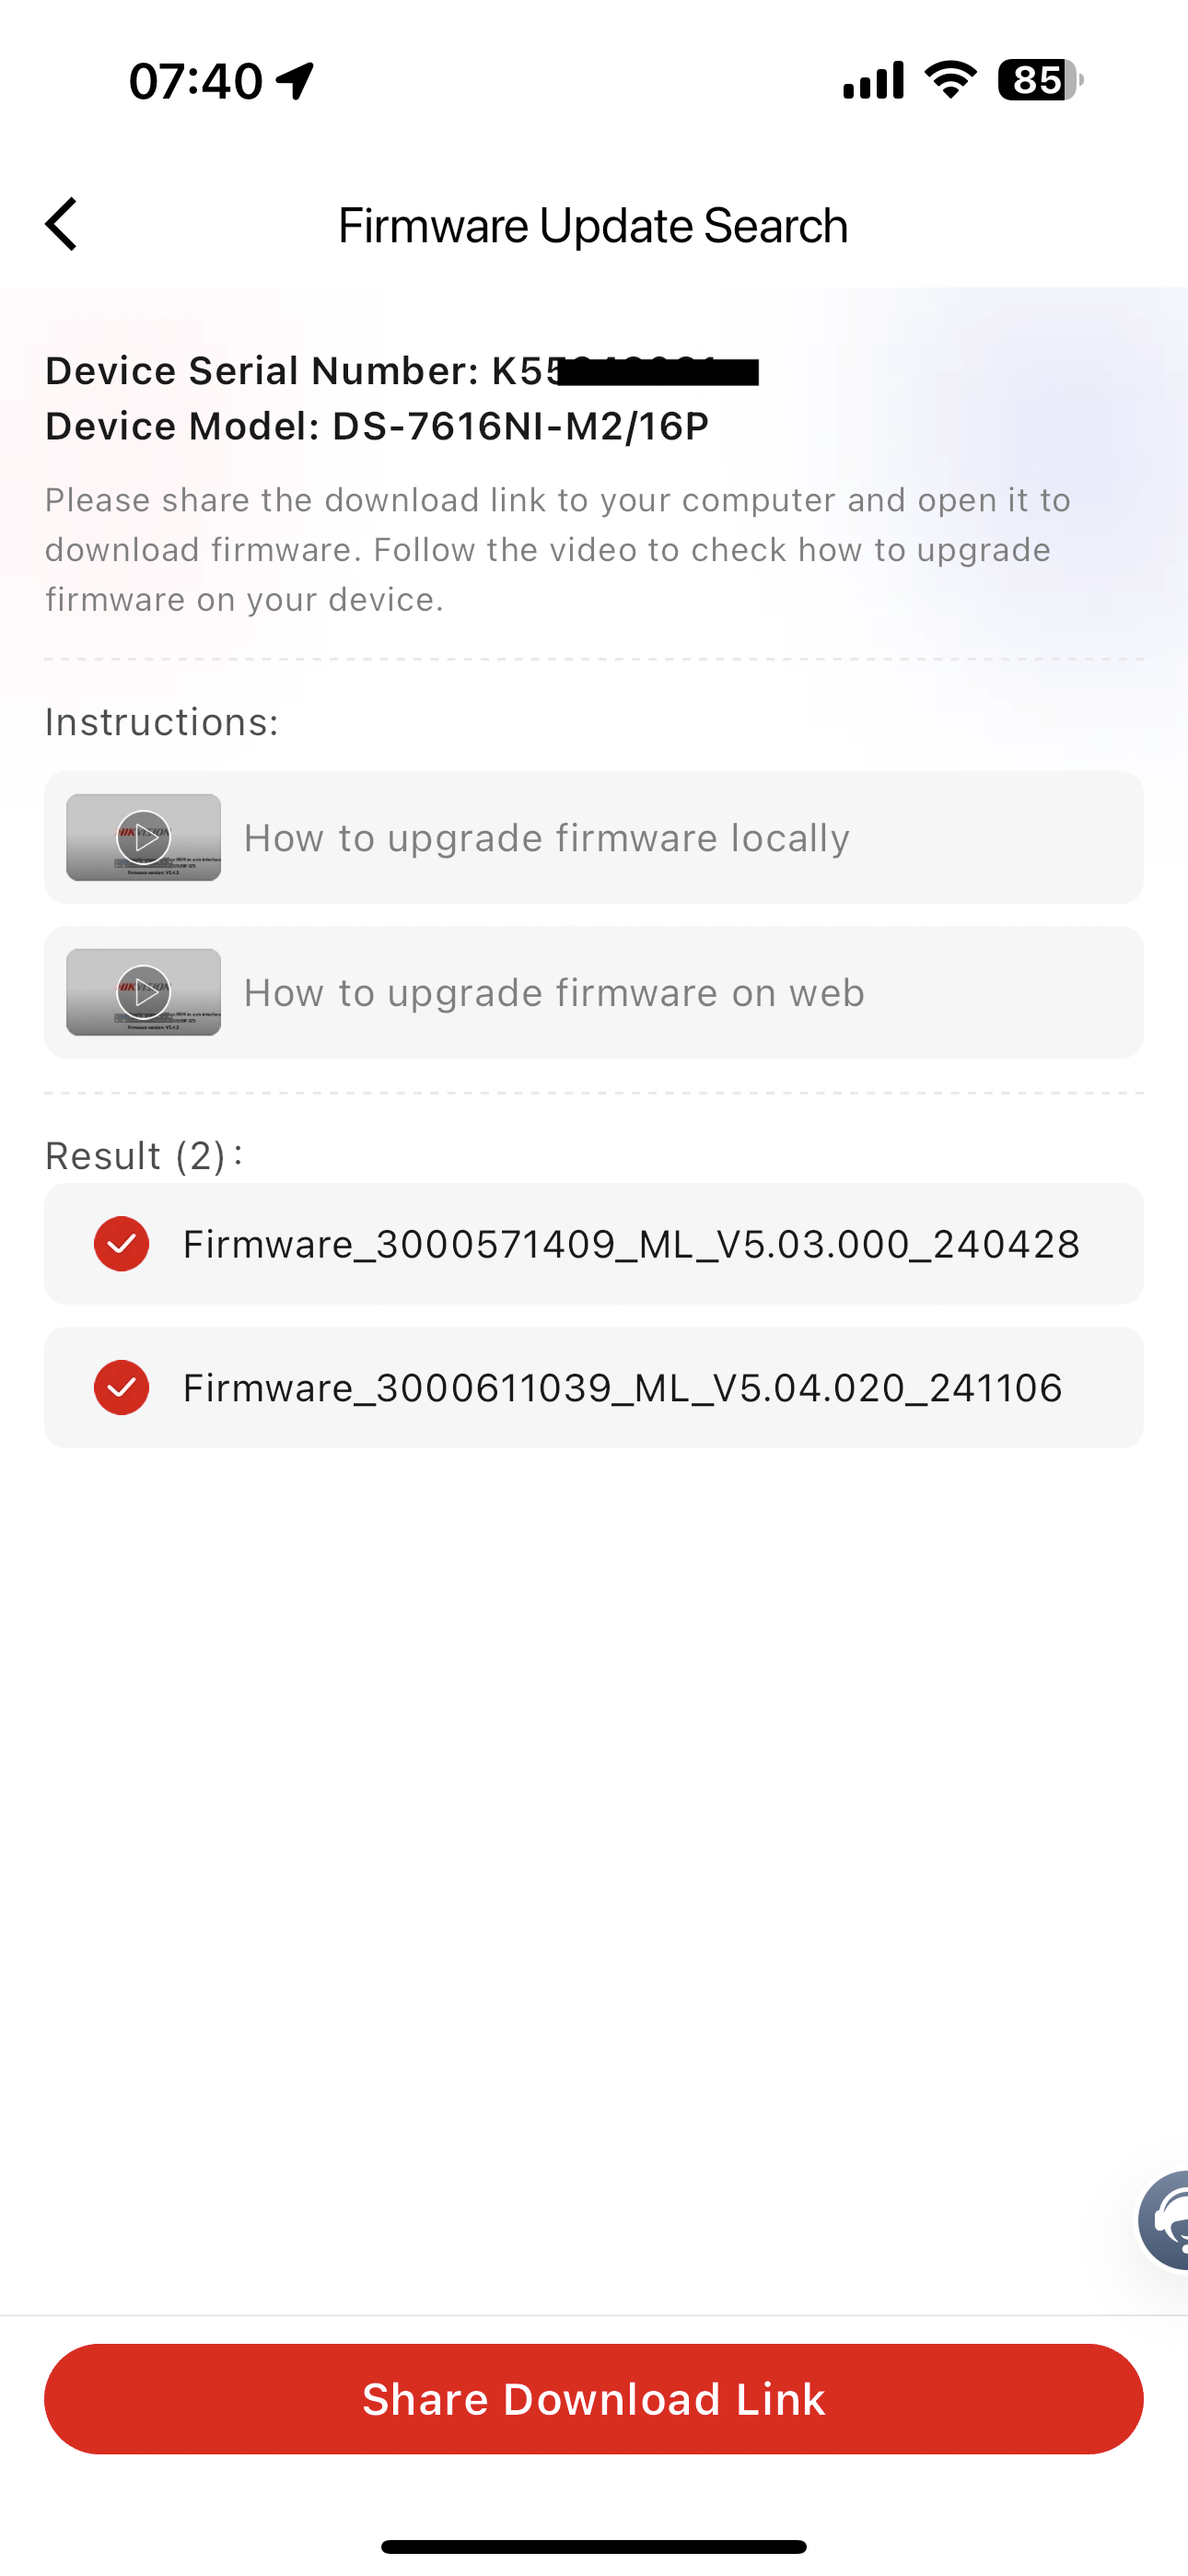Click the back arrow to return
The height and width of the screenshot is (2576, 1188).
click(x=62, y=224)
